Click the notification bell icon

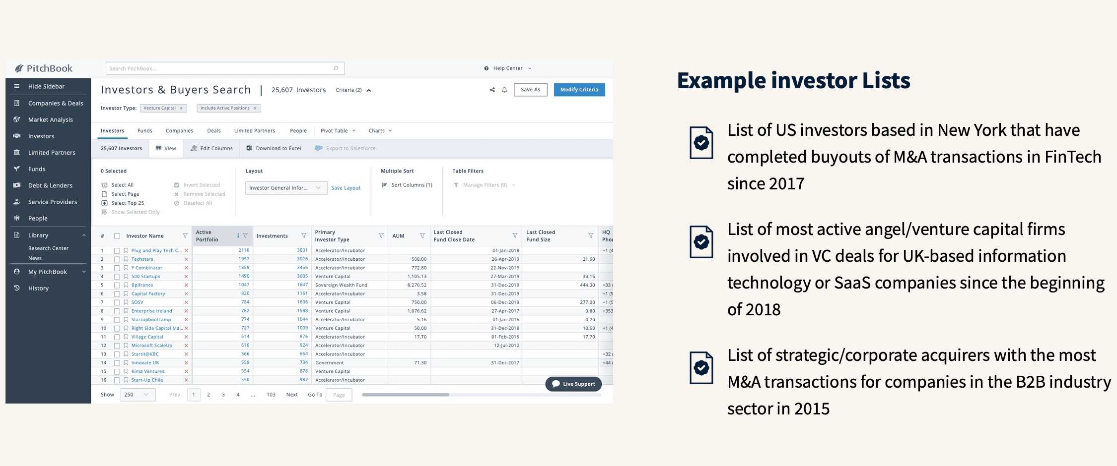504,90
